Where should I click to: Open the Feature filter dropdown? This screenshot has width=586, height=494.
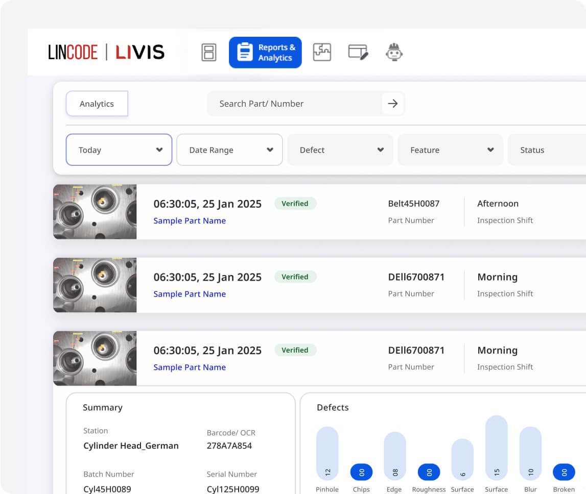tap(450, 150)
